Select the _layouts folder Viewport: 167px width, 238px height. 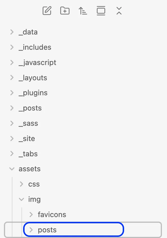coord(33,78)
